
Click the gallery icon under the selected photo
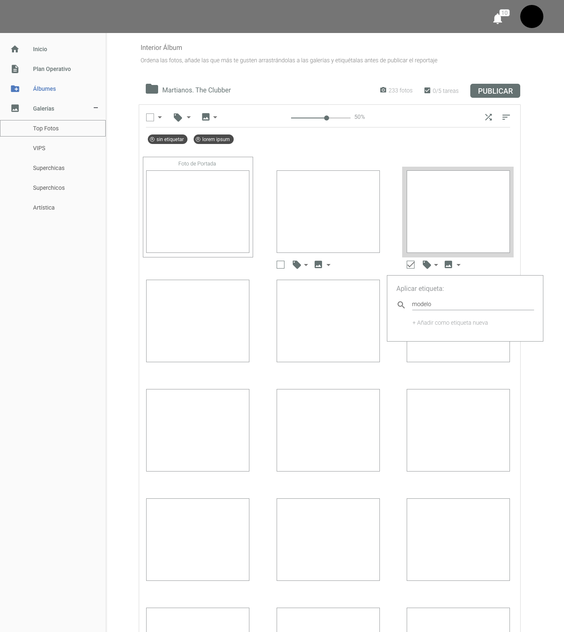point(448,264)
